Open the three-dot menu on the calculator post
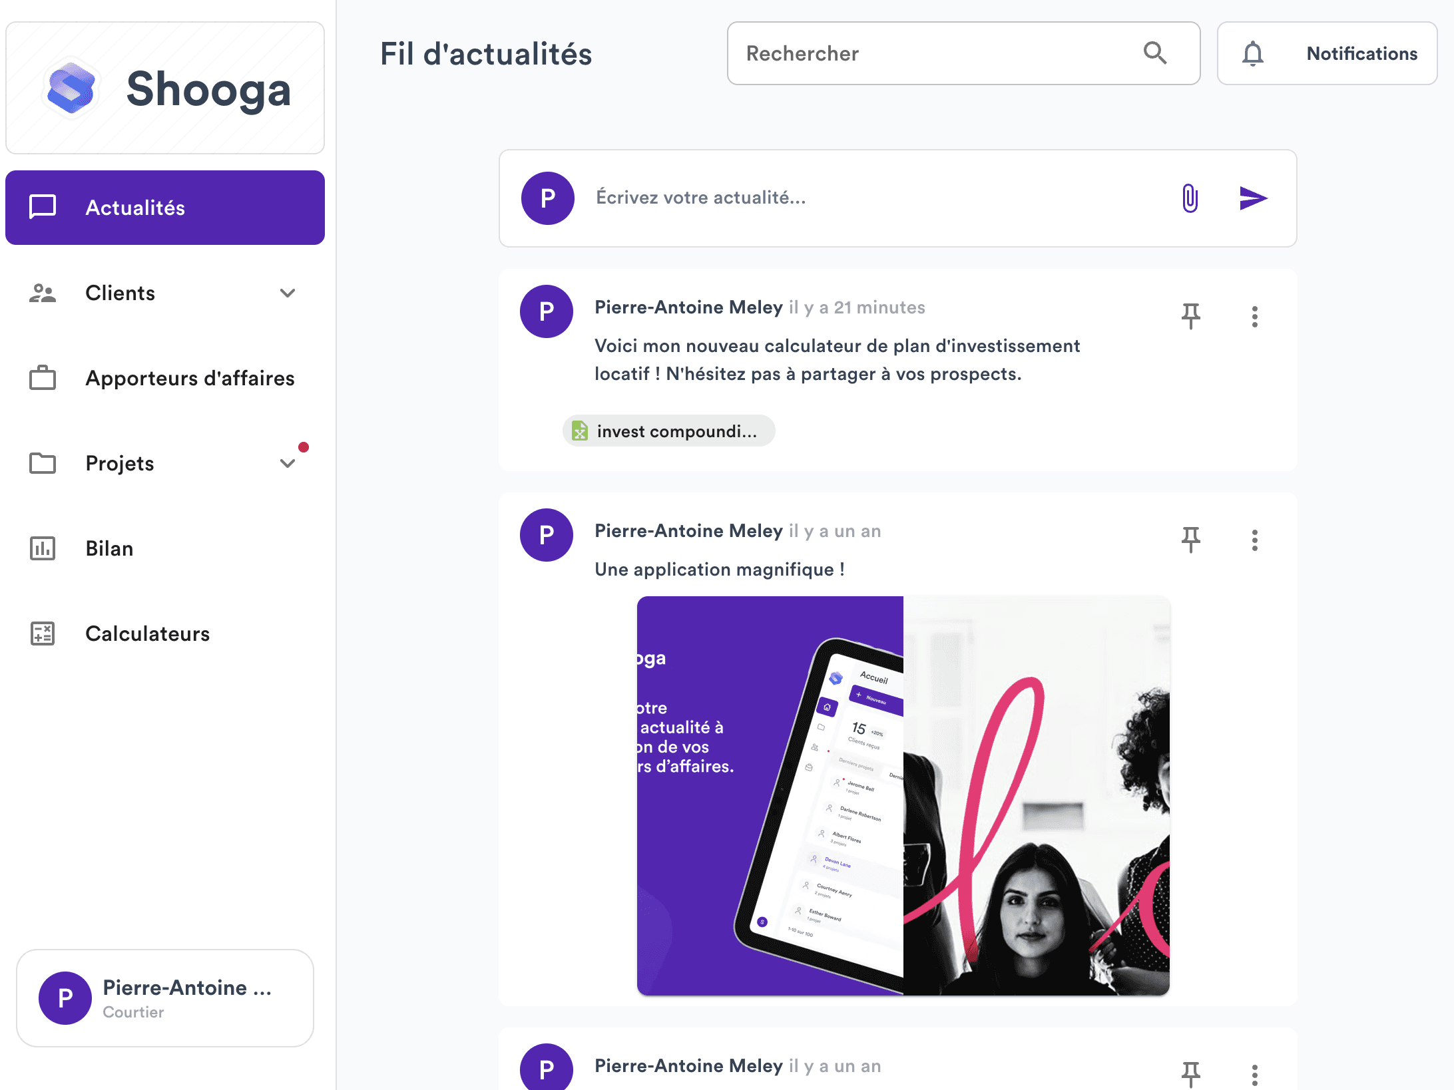Viewport: 1454px width, 1090px height. pyautogui.click(x=1255, y=315)
